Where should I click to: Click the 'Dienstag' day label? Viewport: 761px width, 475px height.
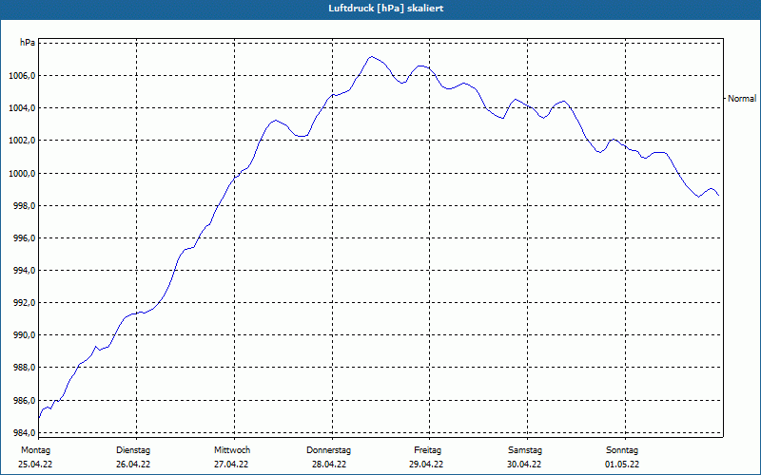pyautogui.click(x=133, y=450)
